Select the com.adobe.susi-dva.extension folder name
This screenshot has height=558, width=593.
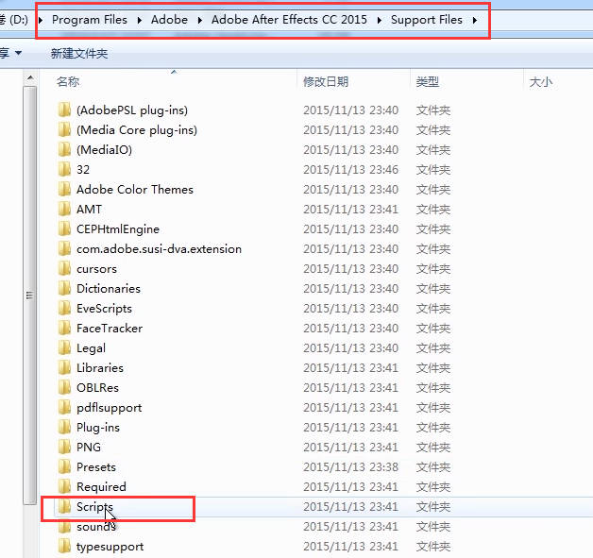(x=159, y=248)
